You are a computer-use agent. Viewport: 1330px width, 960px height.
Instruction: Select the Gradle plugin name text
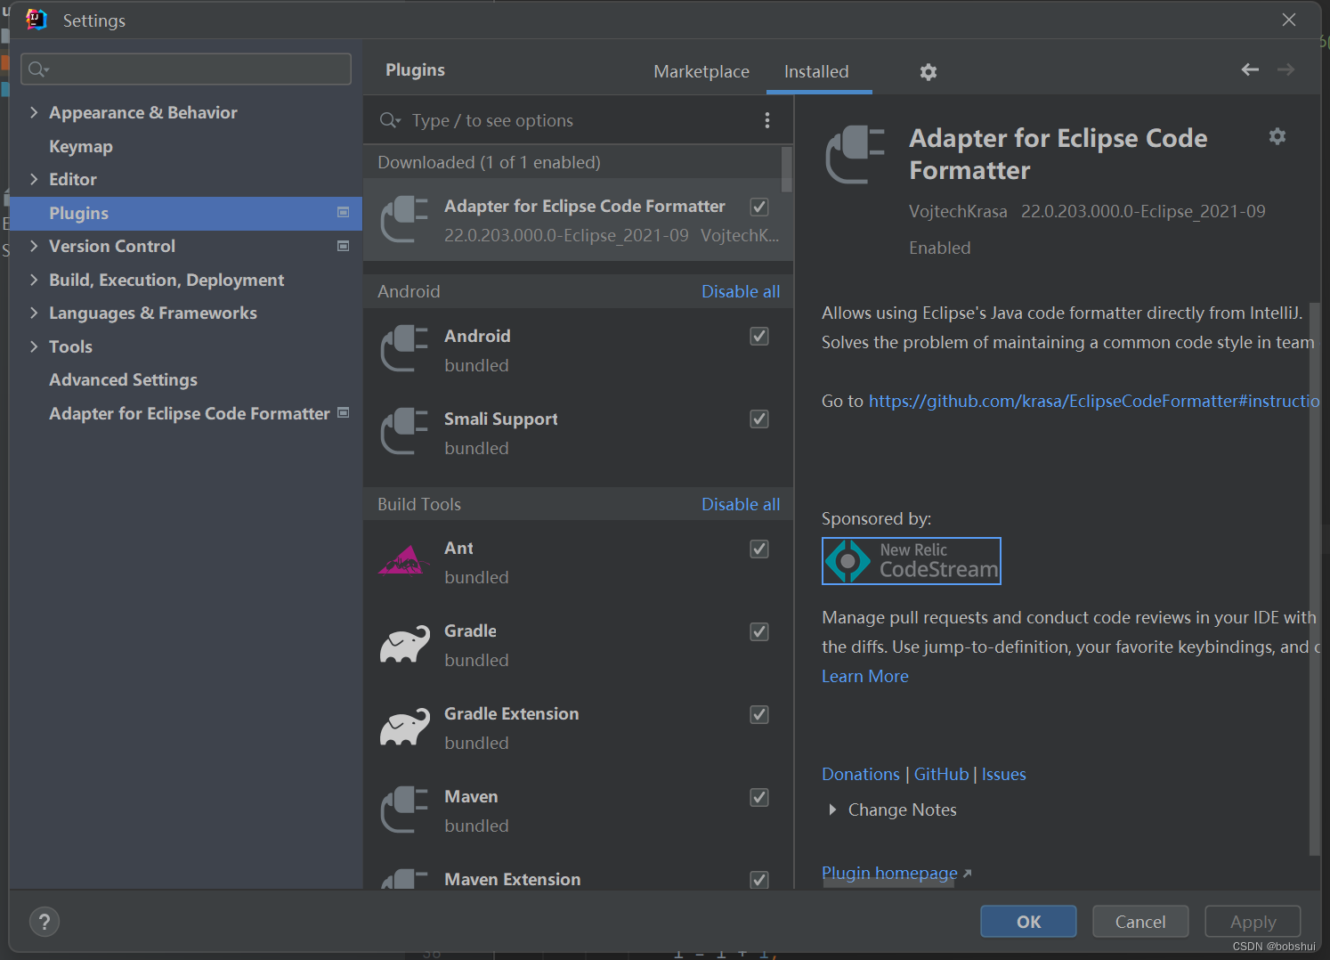[x=471, y=631]
